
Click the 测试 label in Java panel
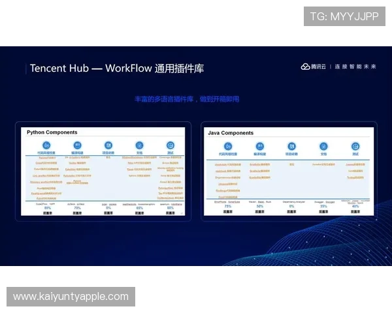(355, 154)
